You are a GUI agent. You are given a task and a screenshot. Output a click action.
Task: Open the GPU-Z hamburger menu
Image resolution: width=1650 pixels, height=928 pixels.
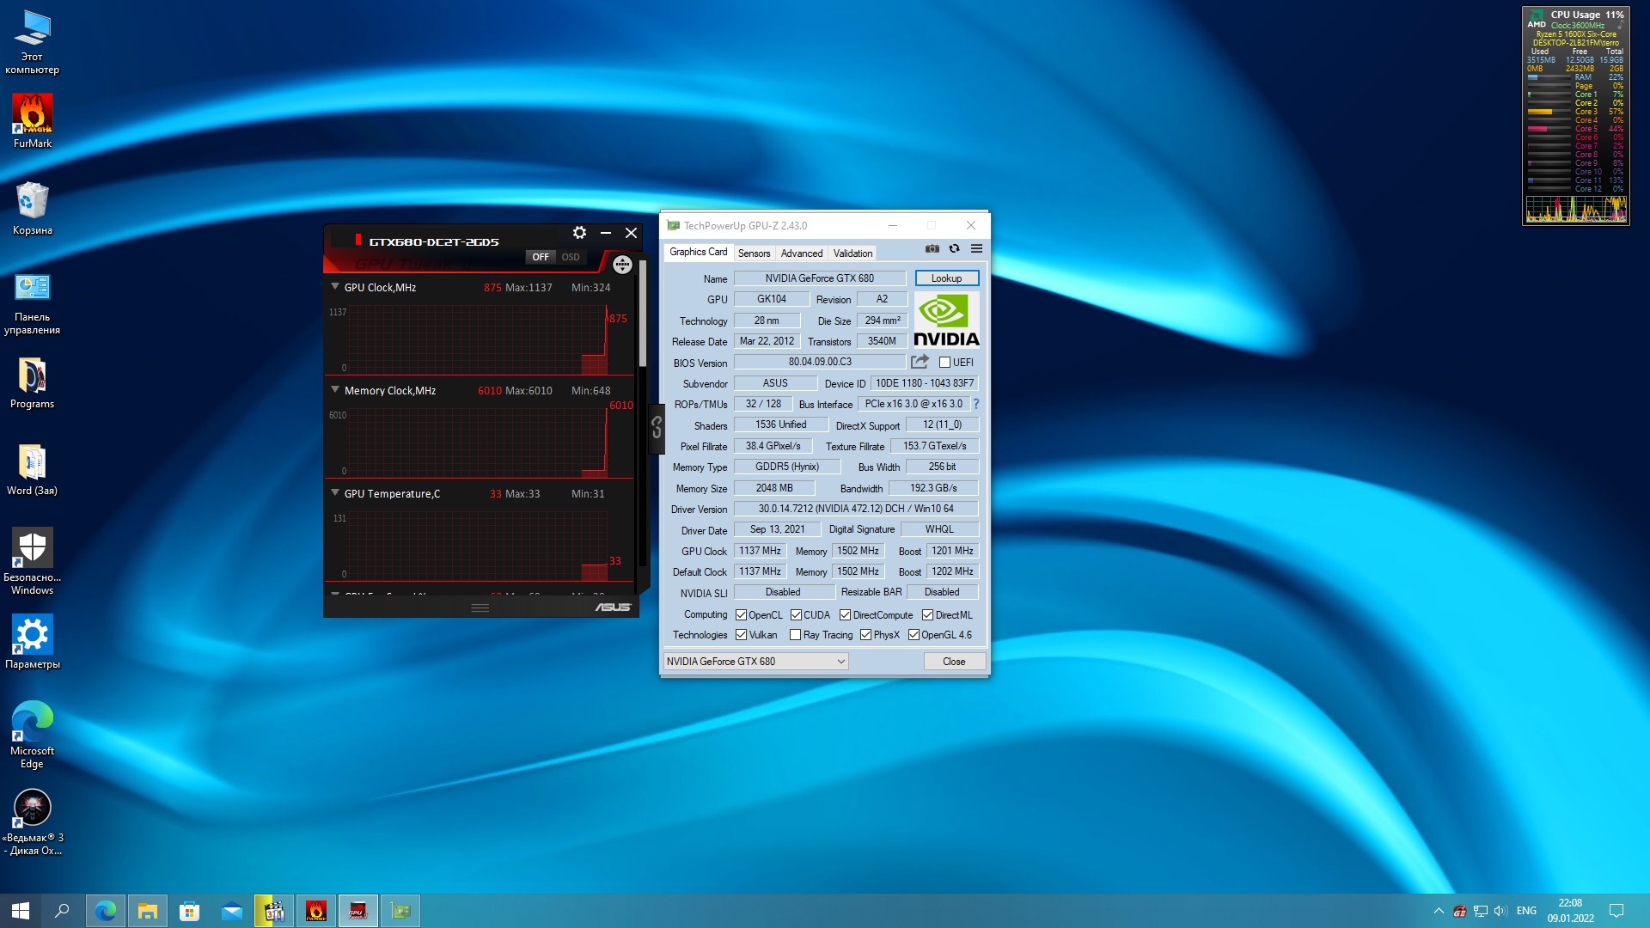(976, 248)
